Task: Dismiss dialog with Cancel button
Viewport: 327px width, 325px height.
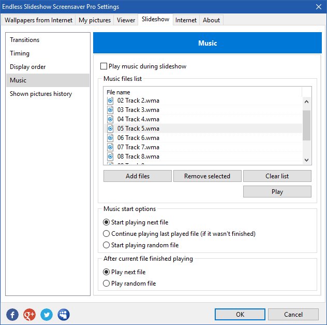Action: tap(293, 314)
